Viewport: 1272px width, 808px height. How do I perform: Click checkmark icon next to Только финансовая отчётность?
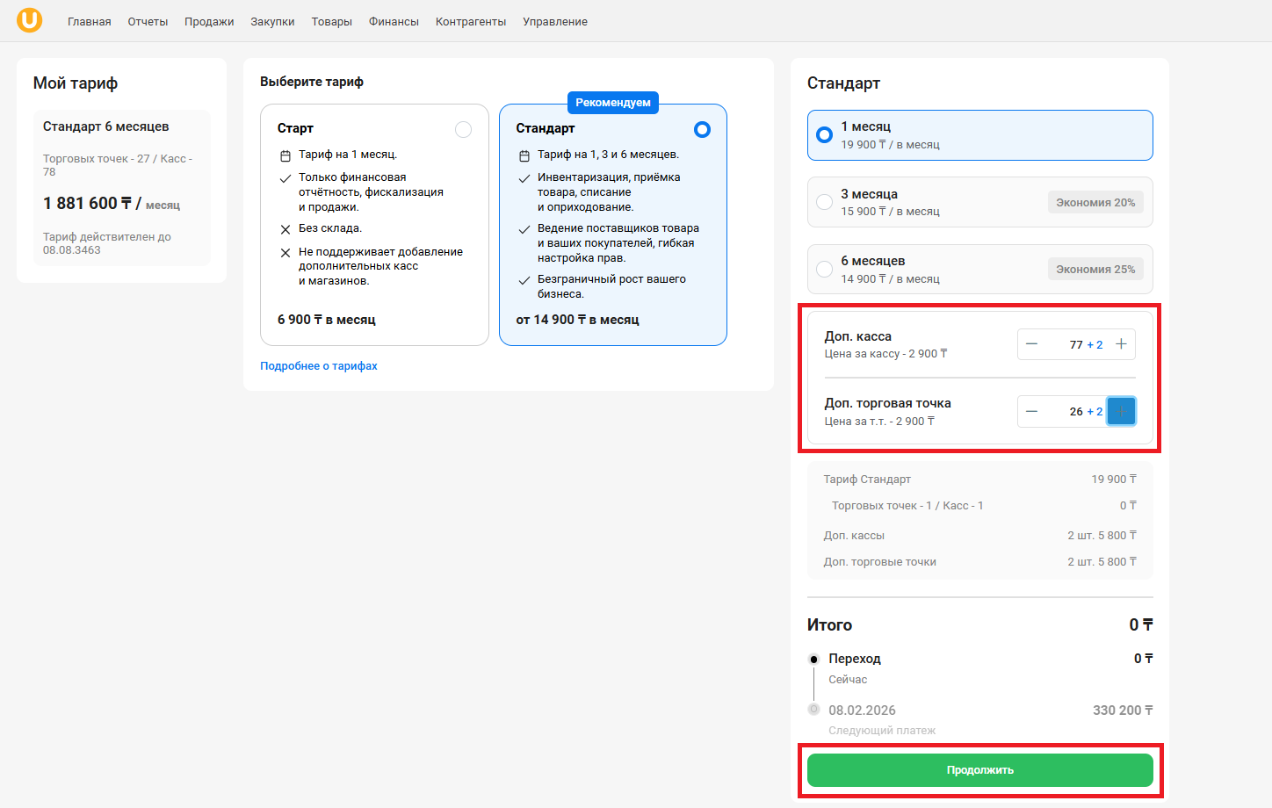pos(285,178)
